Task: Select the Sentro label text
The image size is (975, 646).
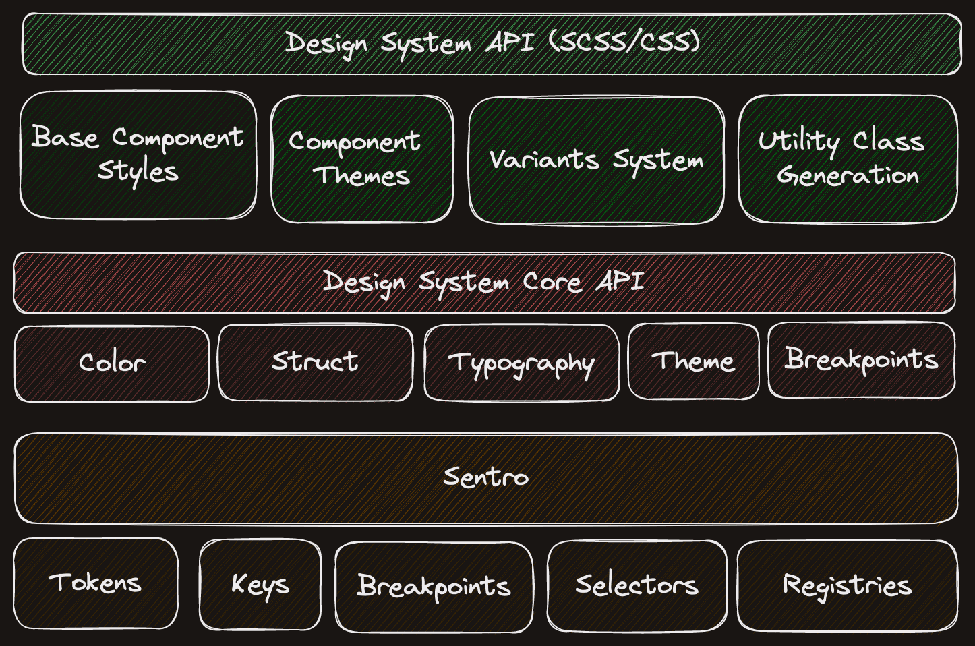Action: pyautogui.click(x=485, y=477)
